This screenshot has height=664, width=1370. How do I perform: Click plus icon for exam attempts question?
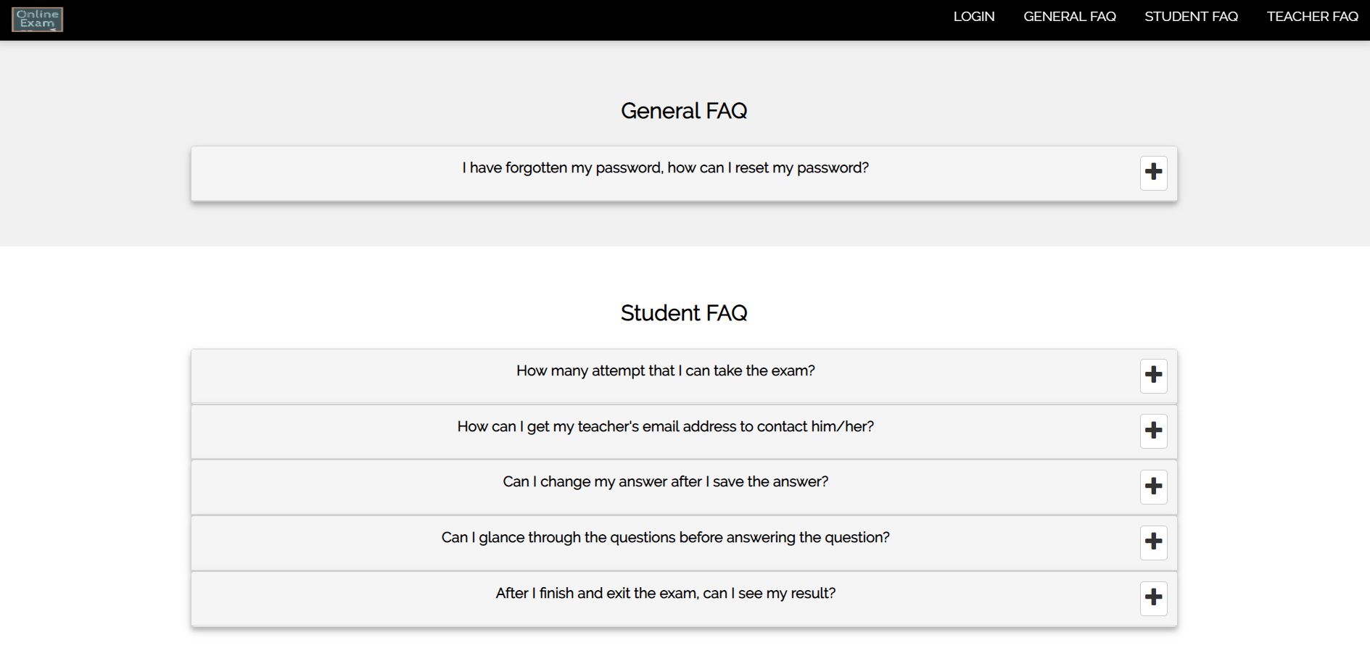pyautogui.click(x=1153, y=375)
